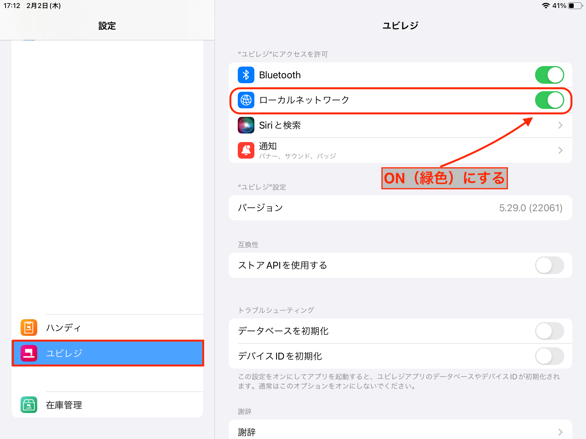586x439 pixels.
Task: Open the 通知 row
Action: [x=400, y=150]
